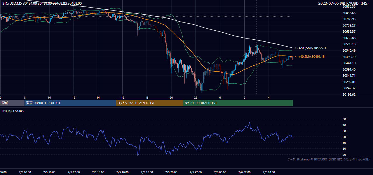Click the price axis value 30391.40
The width and height of the screenshot is (373, 175).
pos(349,69)
